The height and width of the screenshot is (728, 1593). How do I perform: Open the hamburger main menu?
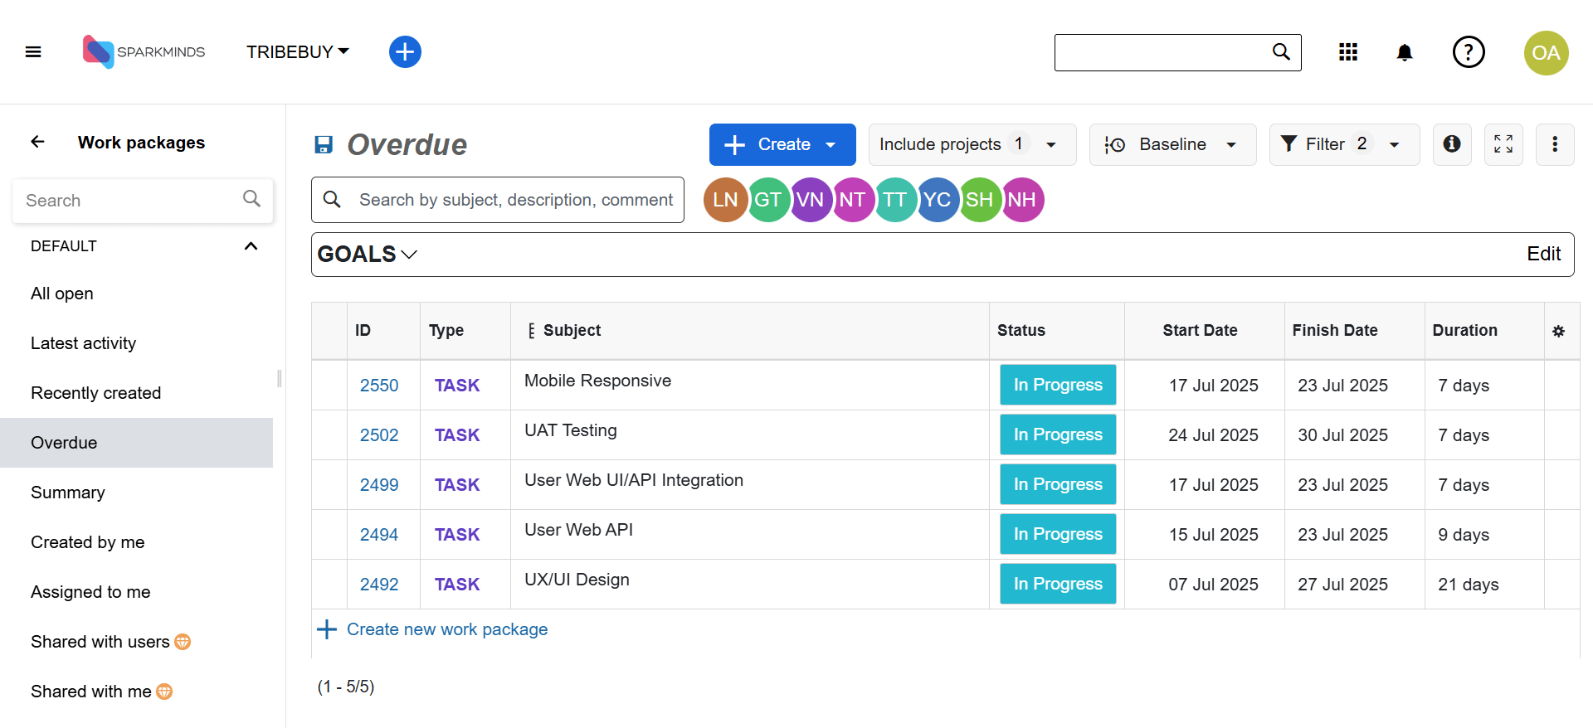point(33,52)
